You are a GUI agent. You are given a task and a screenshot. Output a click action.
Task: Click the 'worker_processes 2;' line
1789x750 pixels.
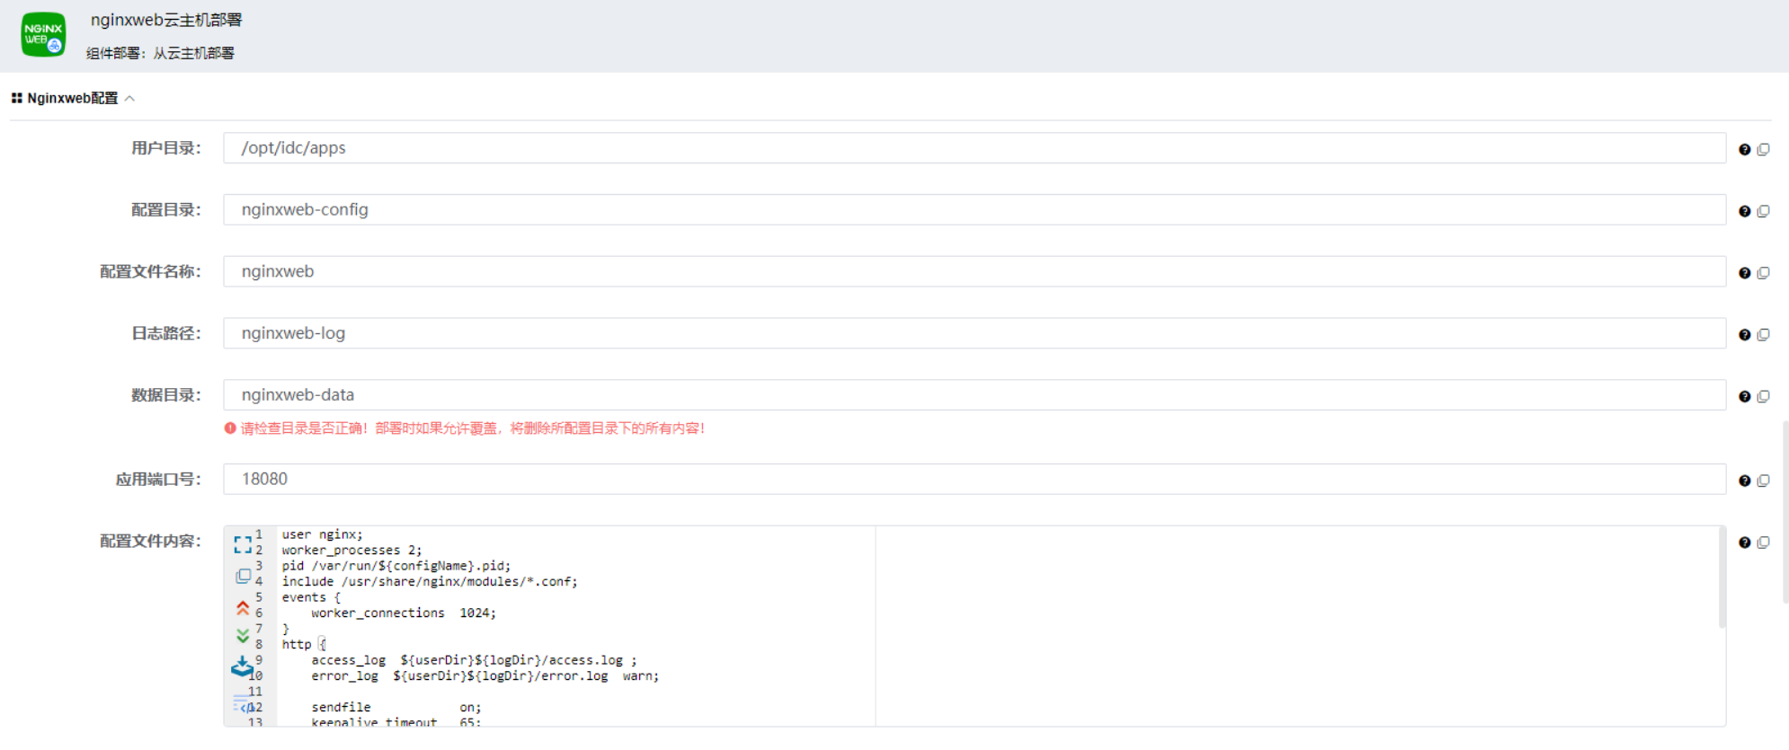click(x=352, y=551)
